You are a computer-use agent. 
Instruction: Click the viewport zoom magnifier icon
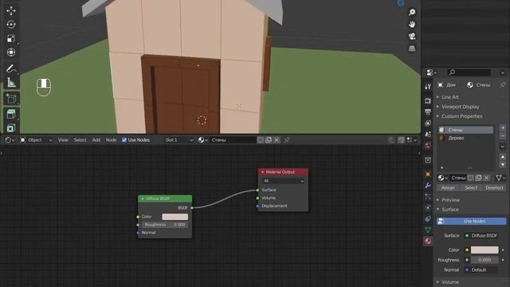click(x=412, y=13)
